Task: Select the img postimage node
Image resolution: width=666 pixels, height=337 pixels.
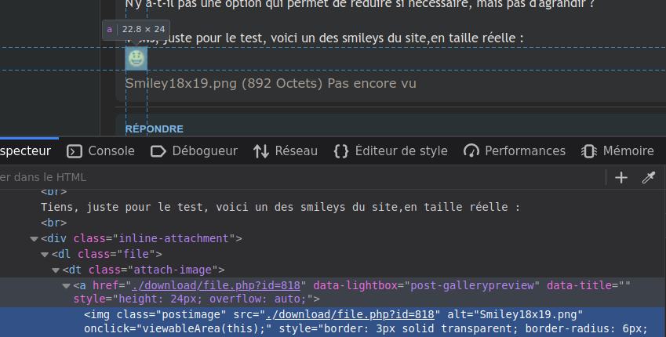Action: (157, 314)
